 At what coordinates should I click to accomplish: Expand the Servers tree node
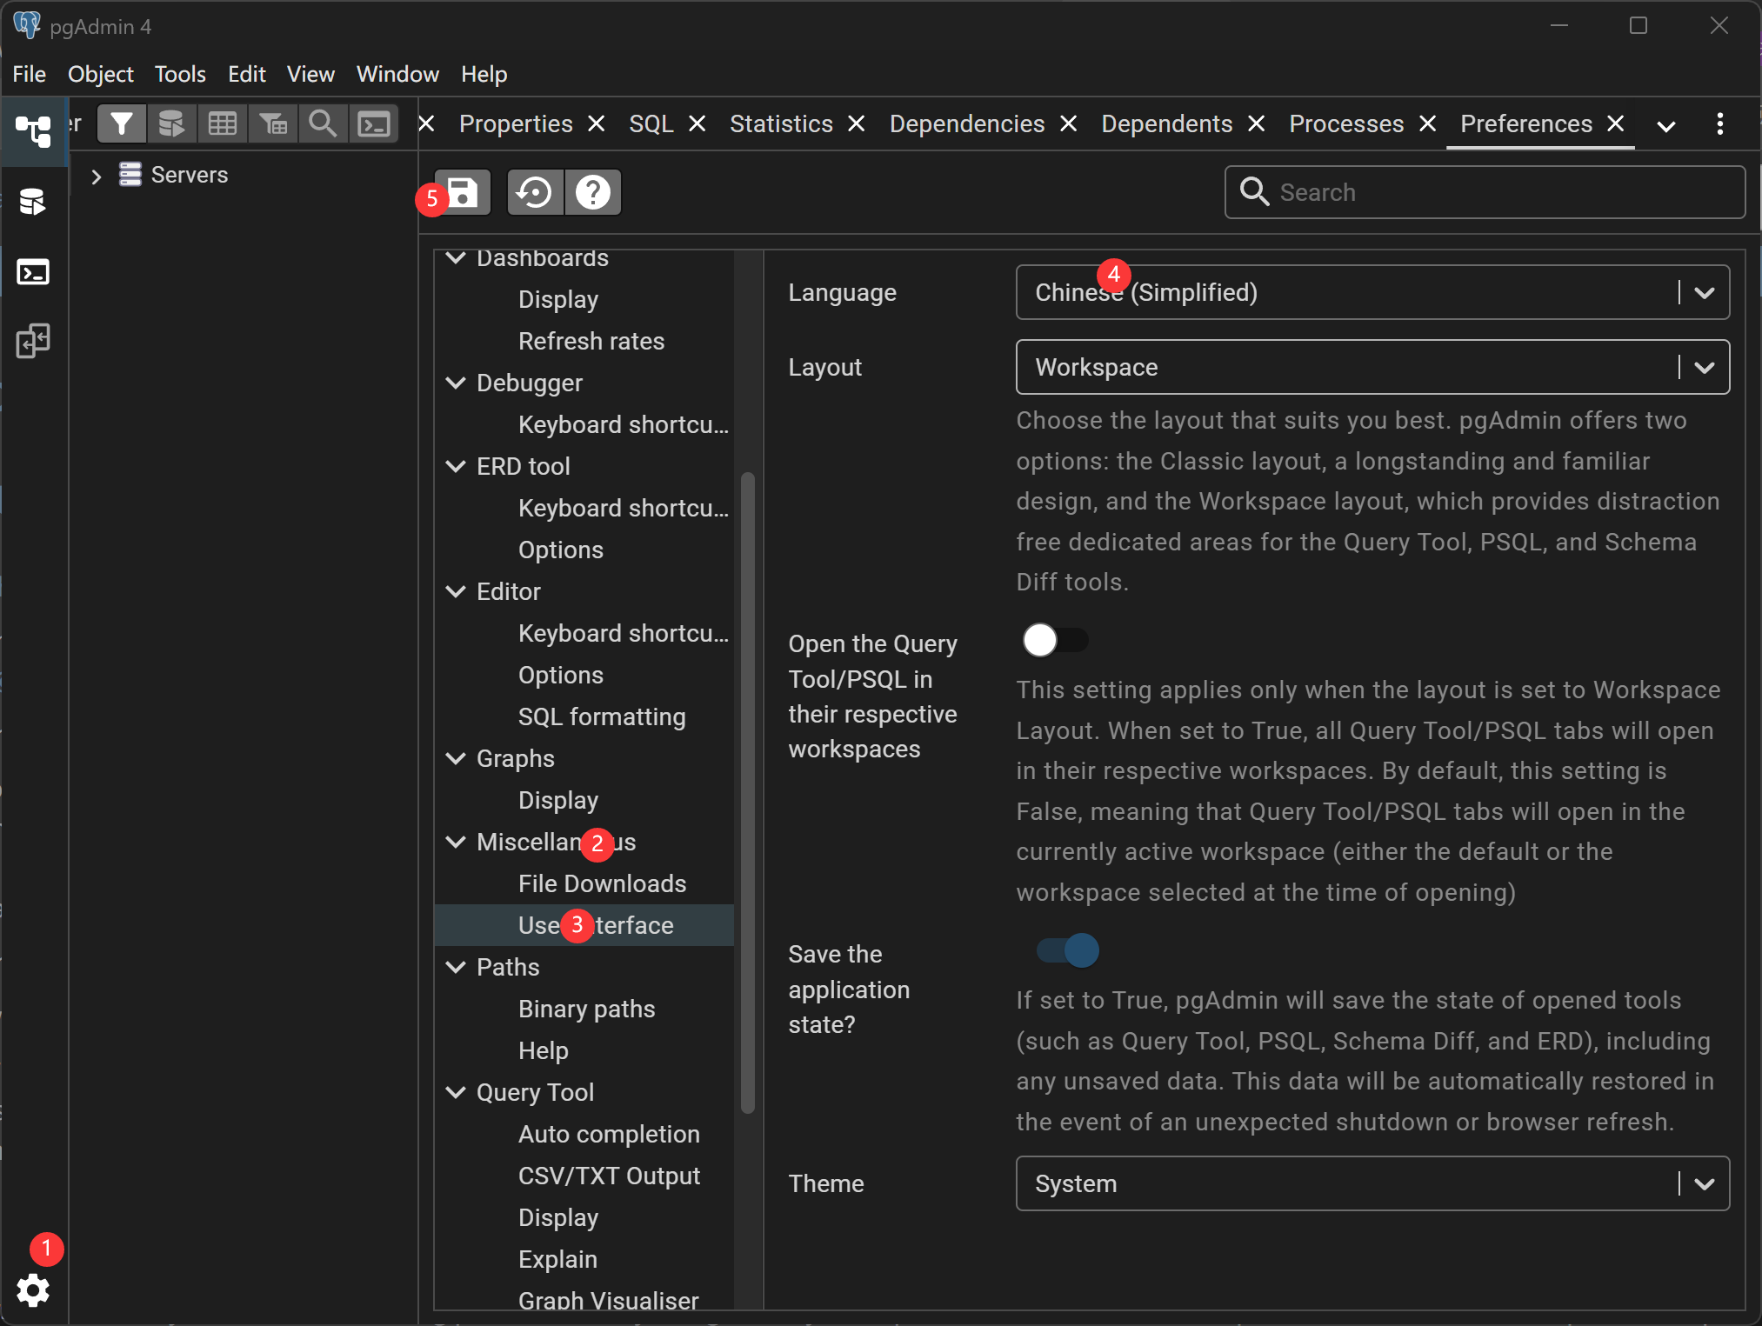click(97, 176)
